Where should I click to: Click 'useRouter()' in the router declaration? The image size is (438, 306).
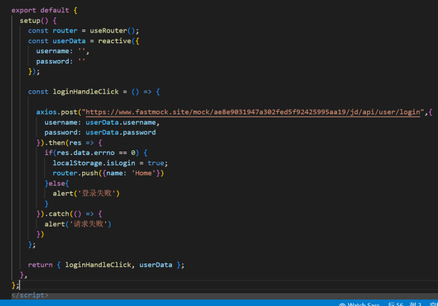[112, 31]
